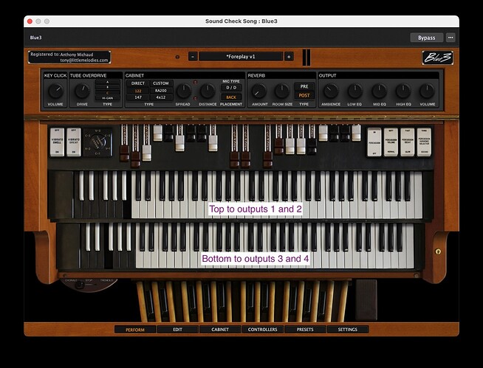Open the *Foreplay v1 preset name display
Screen dimensions: 483x368
(x=241, y=57)
